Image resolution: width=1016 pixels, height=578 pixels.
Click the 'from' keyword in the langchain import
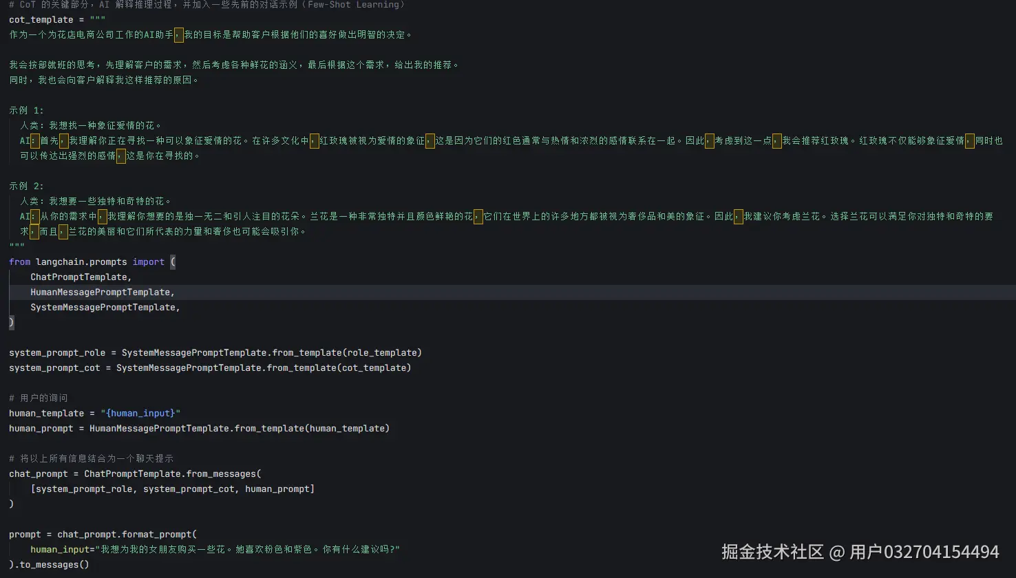20,261
